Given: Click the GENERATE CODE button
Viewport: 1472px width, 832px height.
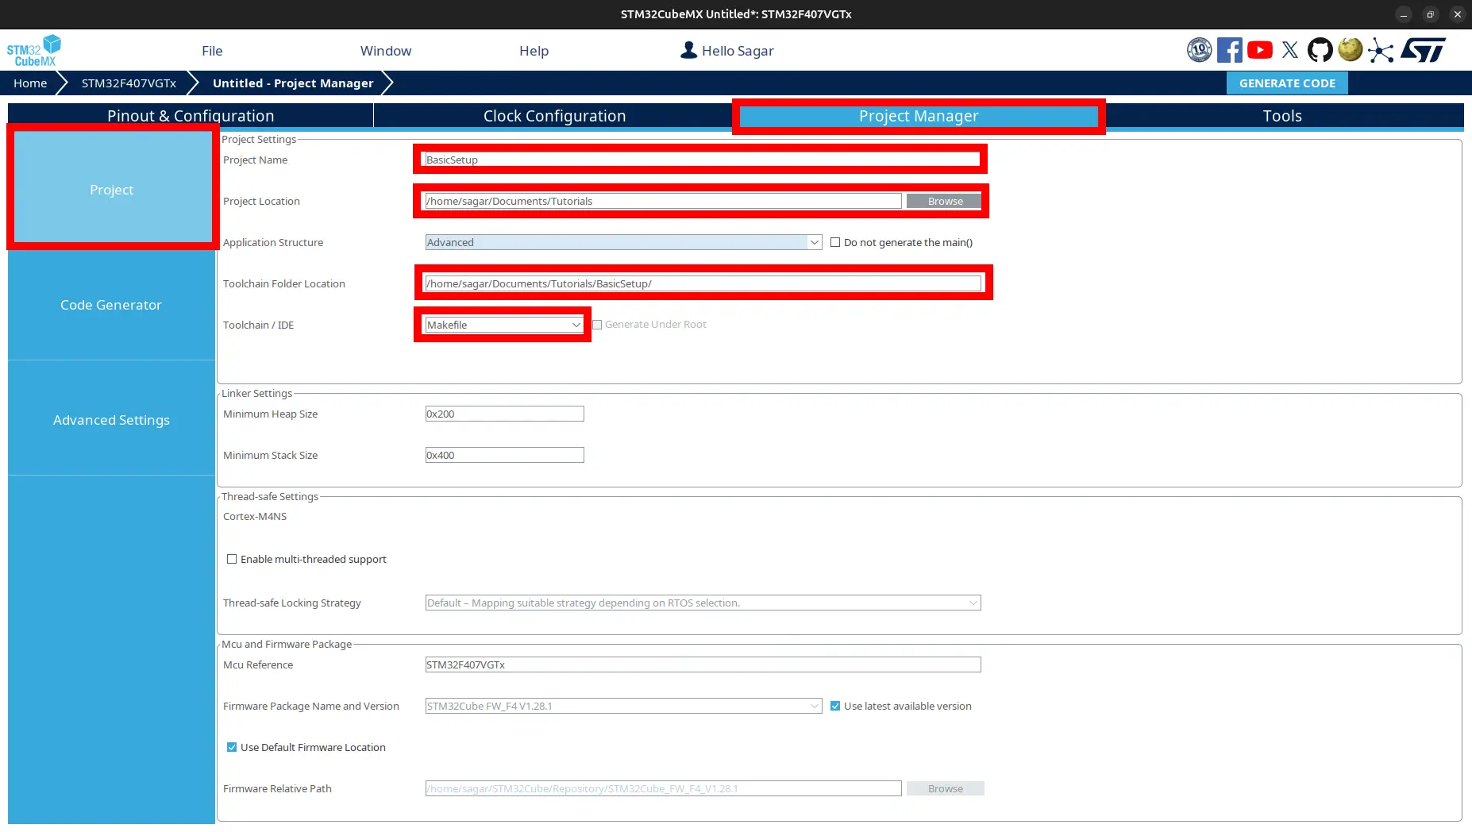Looking at the screenshot, I should tap(1287, 83).
